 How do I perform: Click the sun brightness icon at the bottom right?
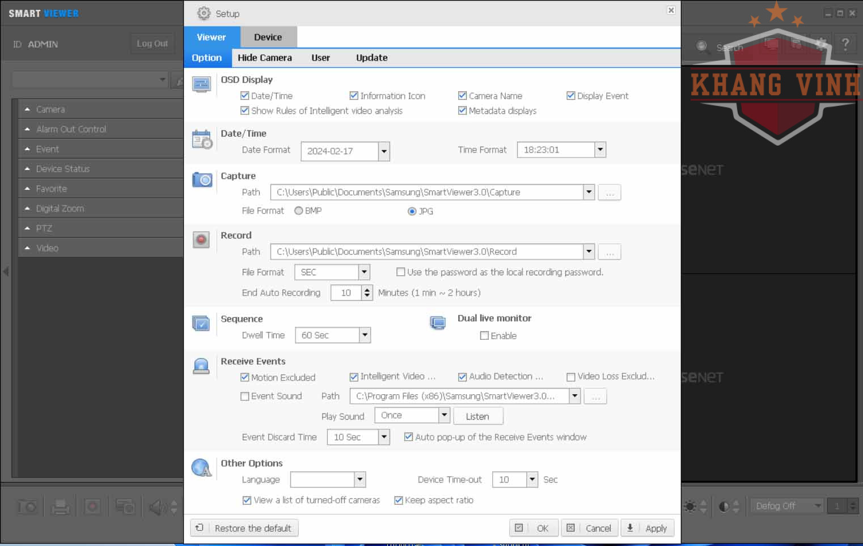pos(689,506)
